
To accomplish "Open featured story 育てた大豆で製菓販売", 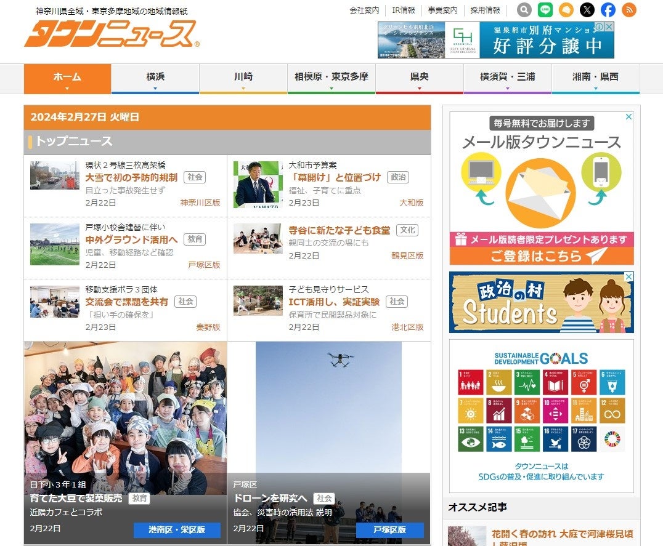I will [76, 498].
